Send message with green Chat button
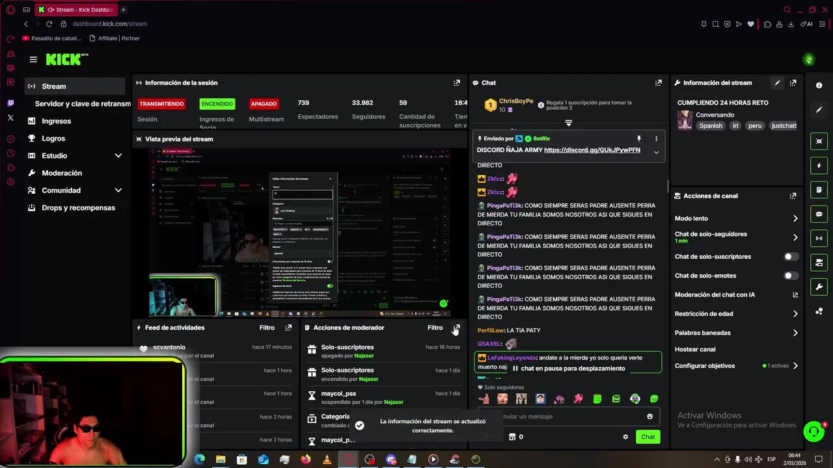 point(648,437)
